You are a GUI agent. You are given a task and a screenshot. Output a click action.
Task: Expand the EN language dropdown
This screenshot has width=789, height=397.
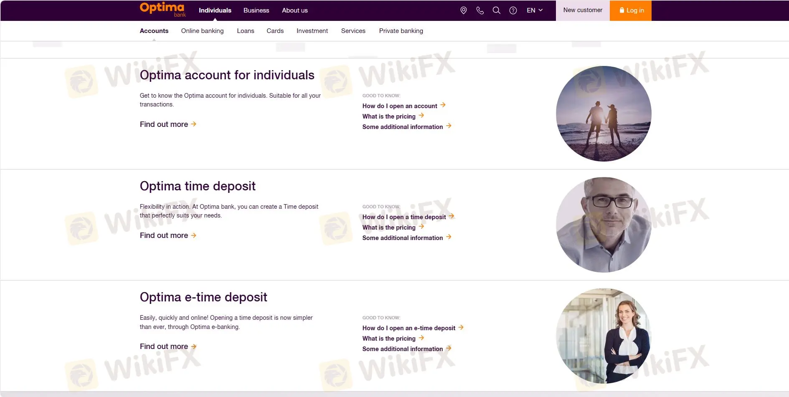coord(535,10)
